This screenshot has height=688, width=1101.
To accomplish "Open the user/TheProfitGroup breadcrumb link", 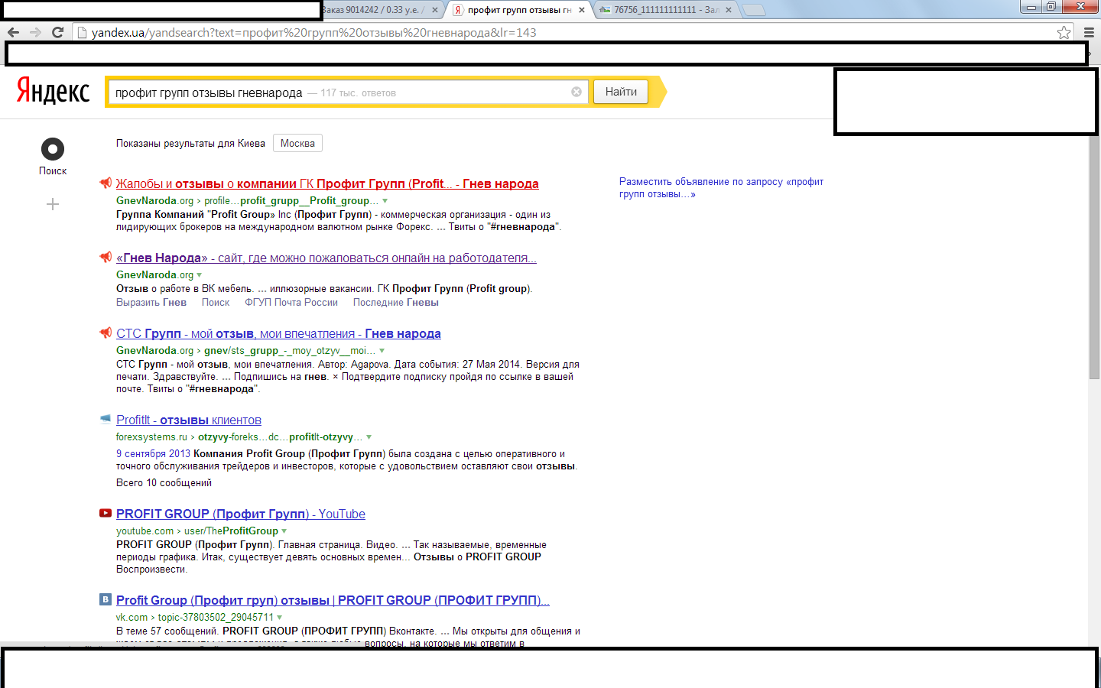I will coord(231,531).
